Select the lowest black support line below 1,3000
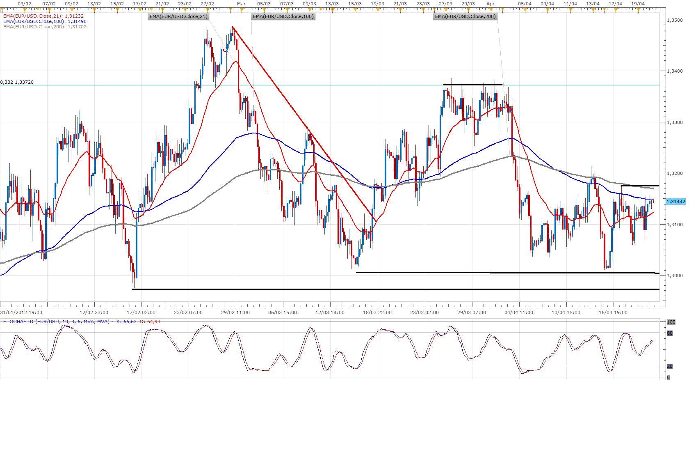Viewport: 689px width, 450px height. point(395,289)
